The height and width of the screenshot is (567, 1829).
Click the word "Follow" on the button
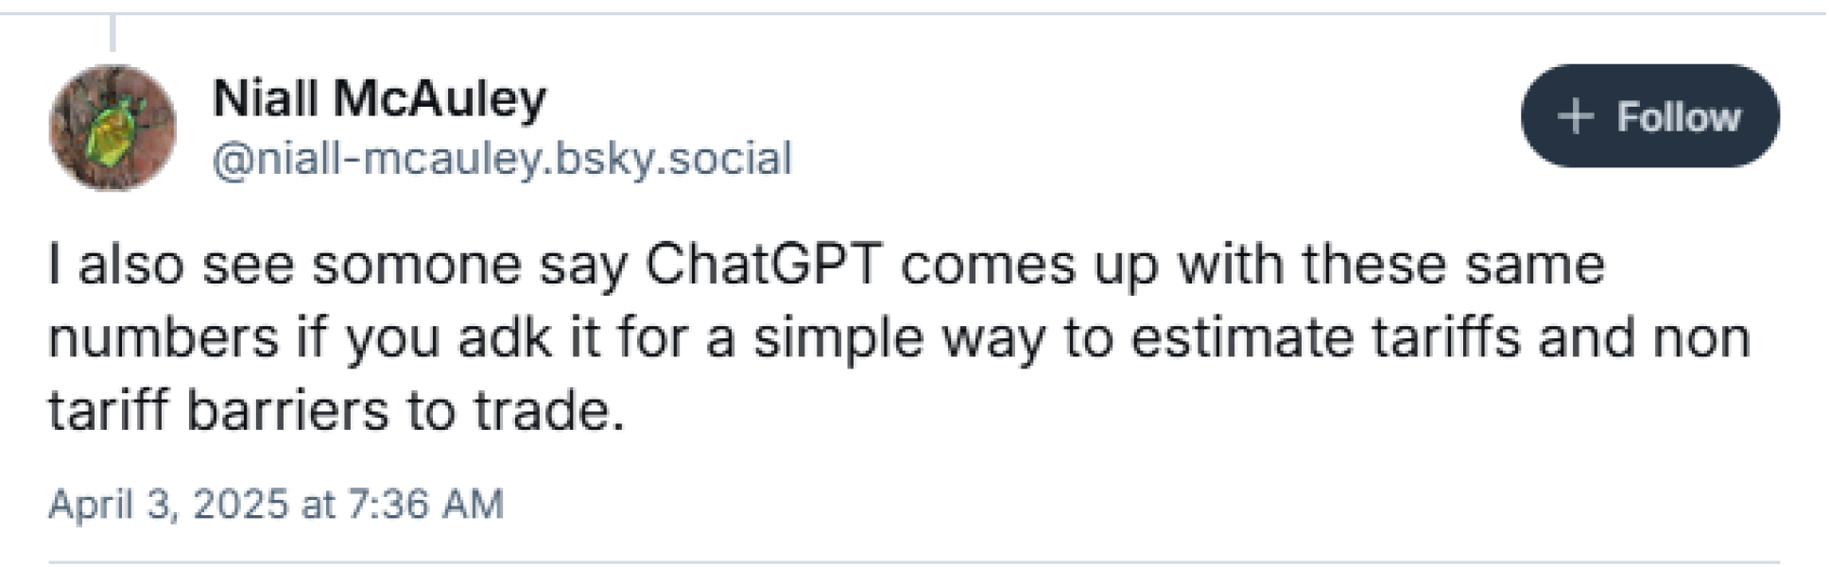pyautogui.click(x=1678, y=117)
